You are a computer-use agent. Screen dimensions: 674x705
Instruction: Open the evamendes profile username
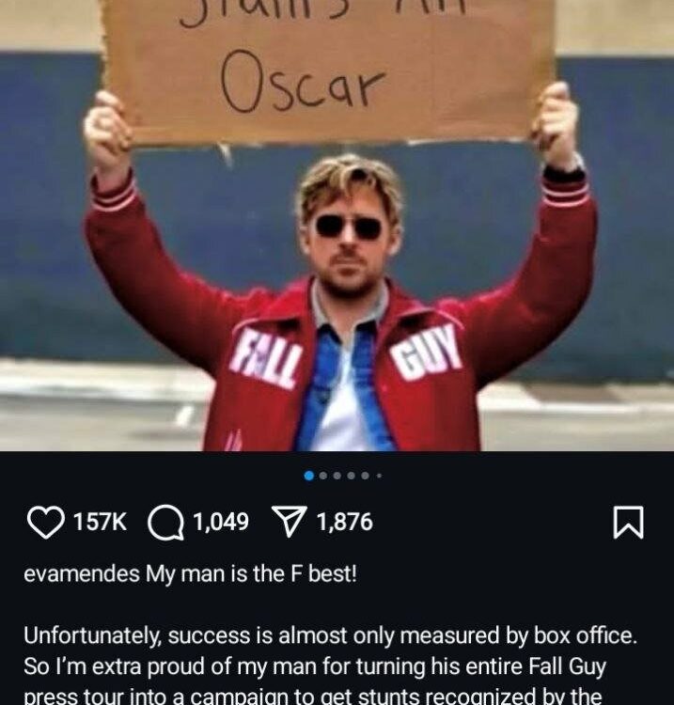point(82,573)
